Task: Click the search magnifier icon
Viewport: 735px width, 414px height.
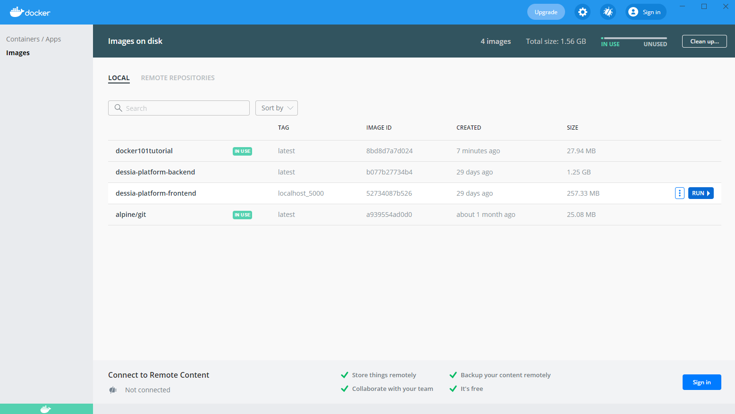Action: point(118,108)
